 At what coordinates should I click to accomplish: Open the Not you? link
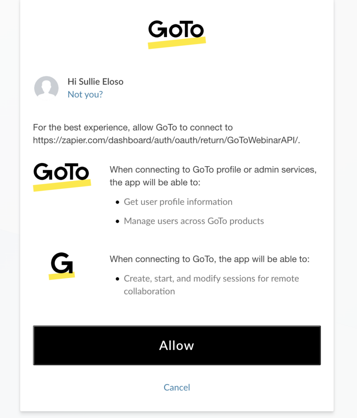pyautogui.click(x=85, y=94)
